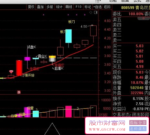Select the latest hollow candlestick near 4.50

(x=93, y=31)
